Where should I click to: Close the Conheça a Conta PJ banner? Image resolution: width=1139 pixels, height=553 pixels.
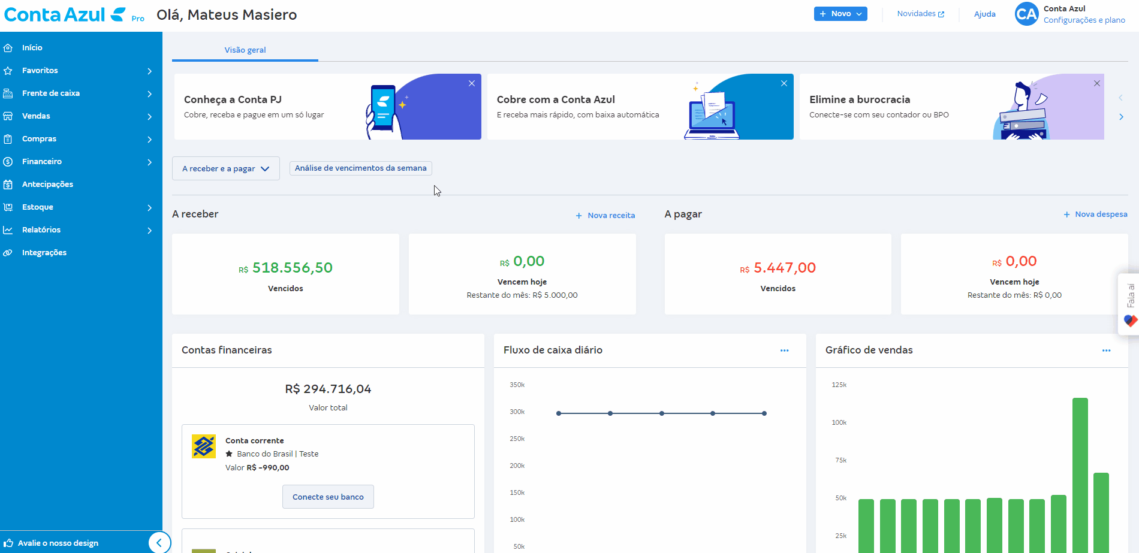click(472, 83)
